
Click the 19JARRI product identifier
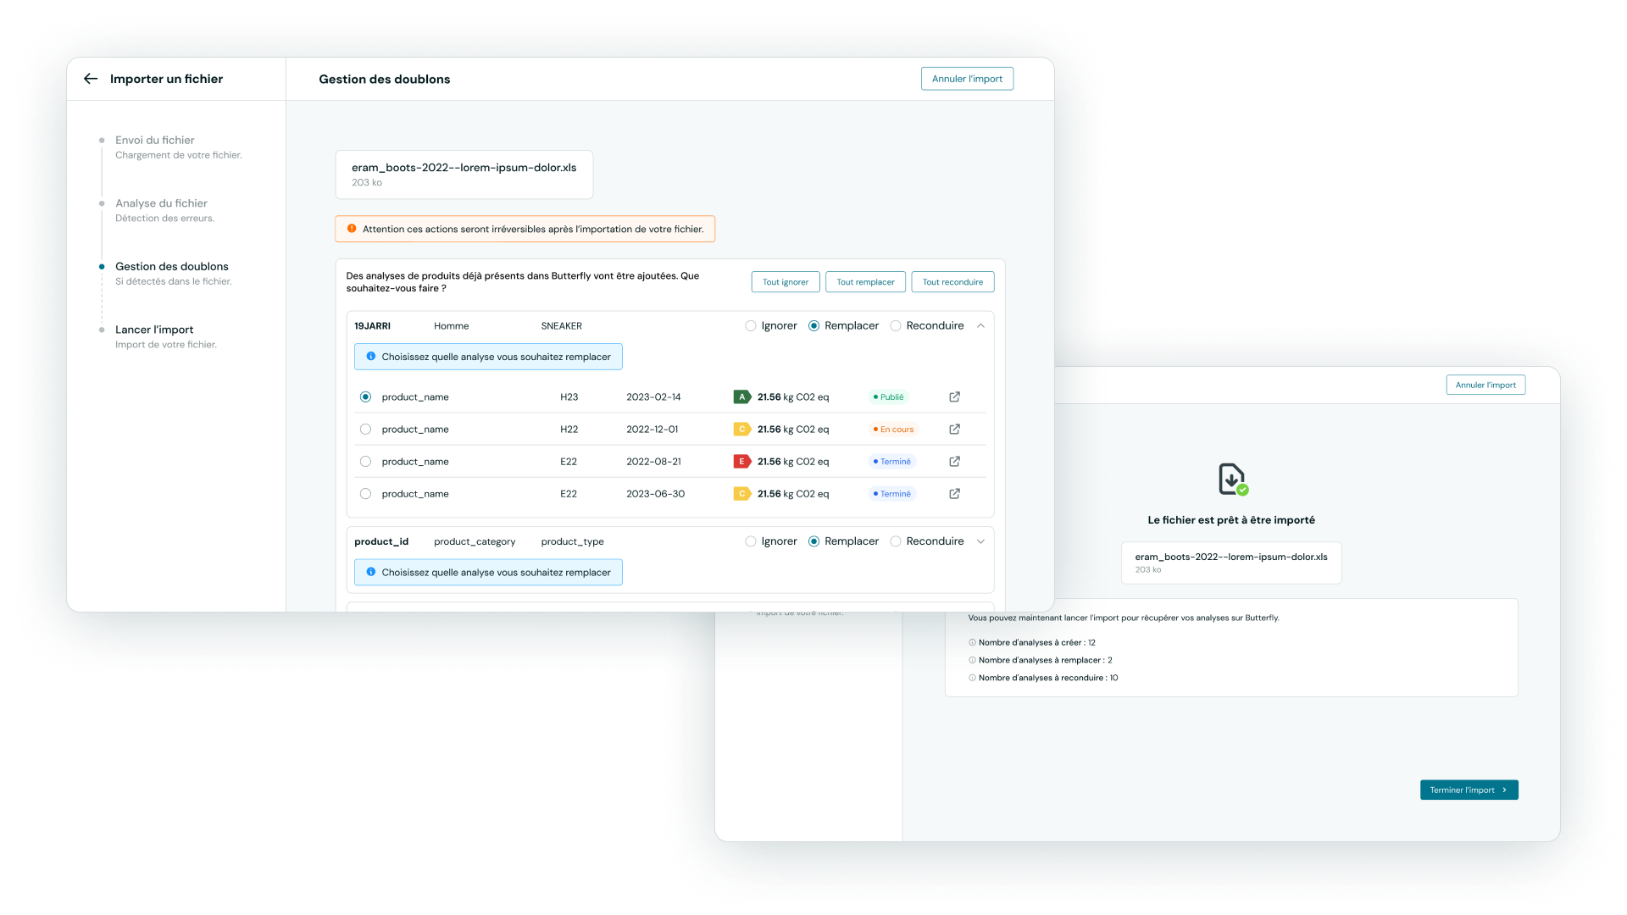tap(372, 325)
